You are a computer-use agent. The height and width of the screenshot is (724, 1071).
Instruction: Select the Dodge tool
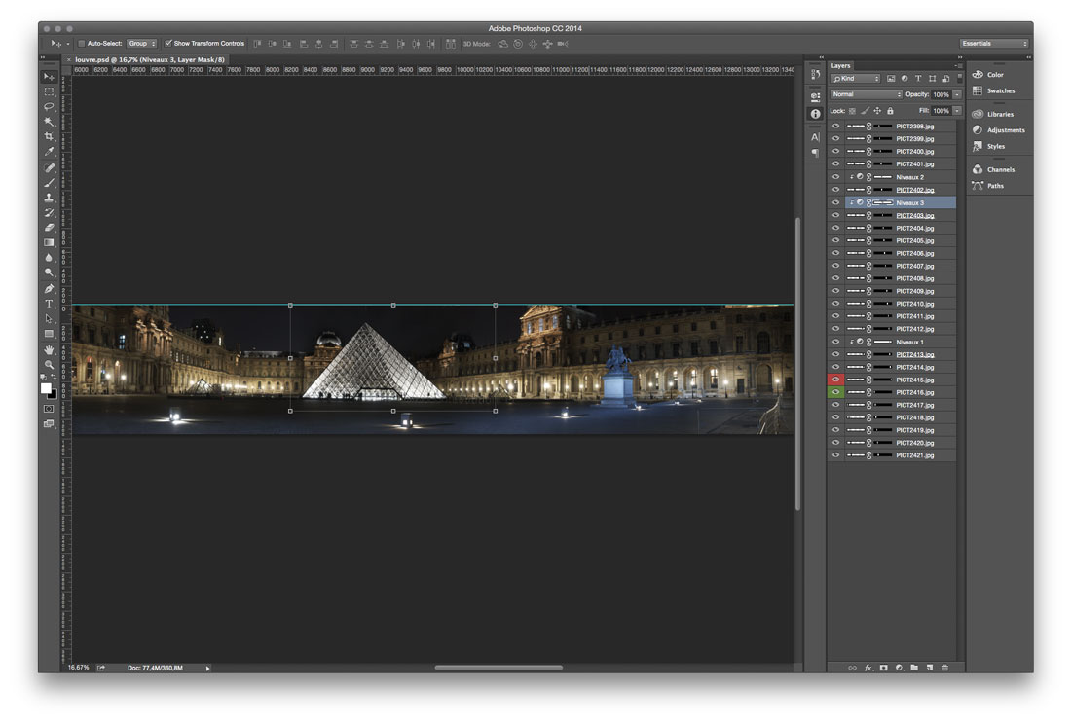click(49, 272)
